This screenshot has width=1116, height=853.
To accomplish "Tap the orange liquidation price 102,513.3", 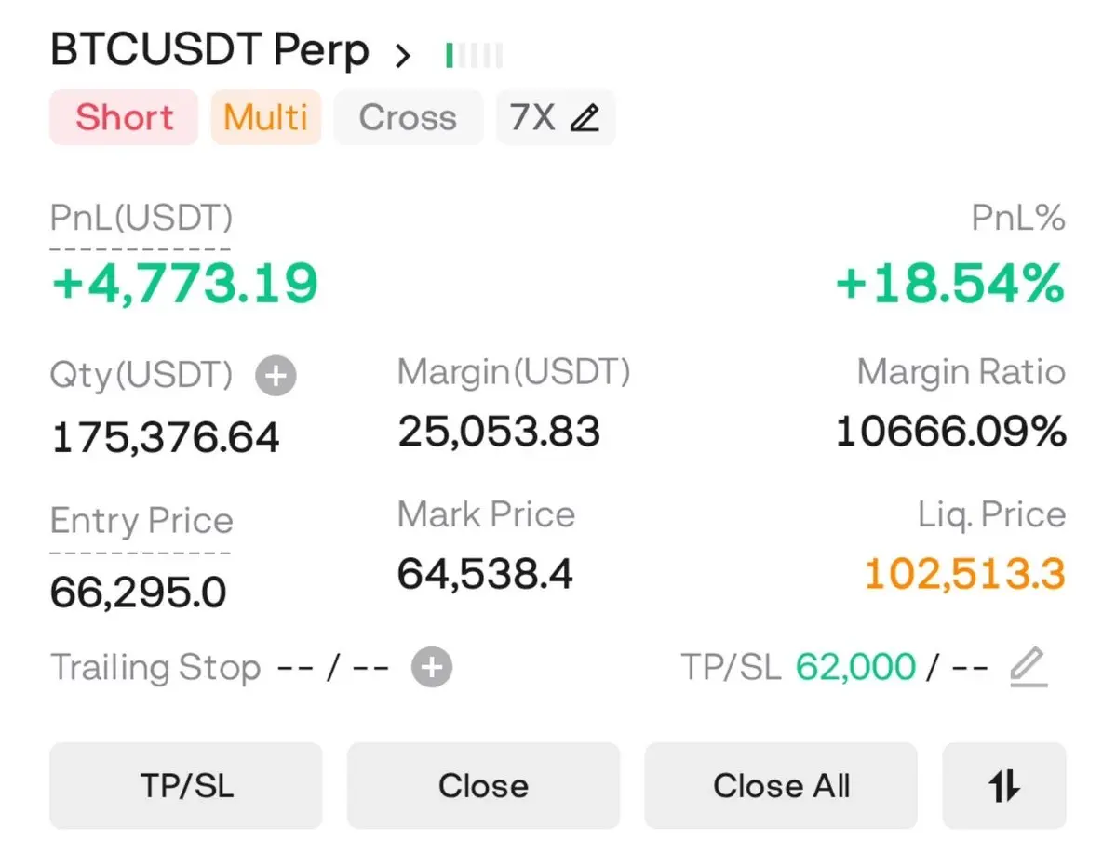I will pos(964,574).
